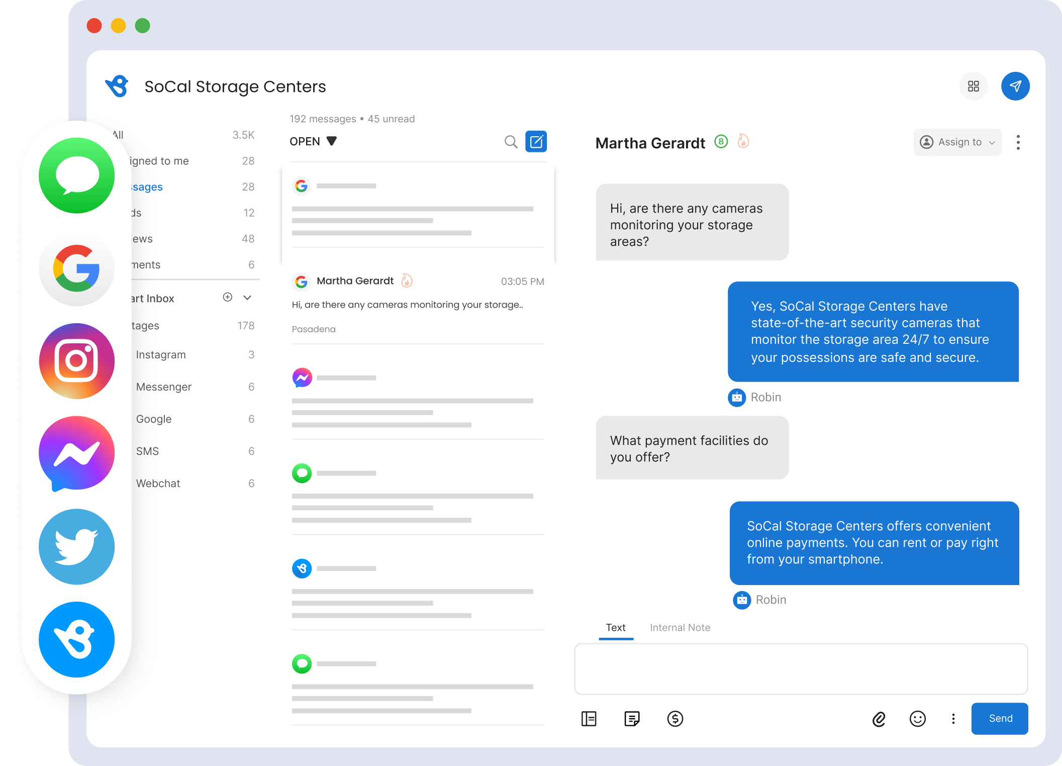Toggle the green status badge beside Martha Gerardt
The width and height of the screenshot is (1062, 766).
pos(721,142)
